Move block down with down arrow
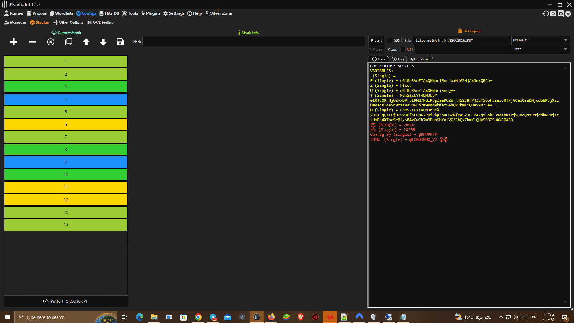Screen dimensions: 574x323 pos(103,42)
